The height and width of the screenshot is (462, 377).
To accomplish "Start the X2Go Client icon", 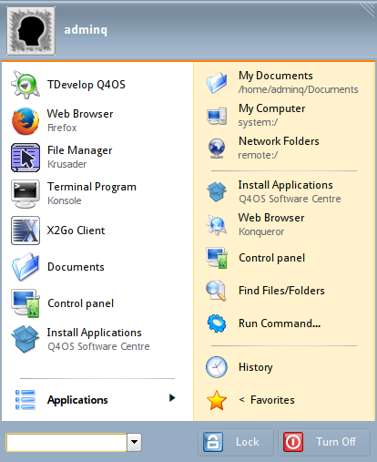I will coord(25,231).
